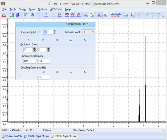Viewport: 167px width, 140px height.
Task: Maximize the NMR Viewer window
Action: (153, 3)
